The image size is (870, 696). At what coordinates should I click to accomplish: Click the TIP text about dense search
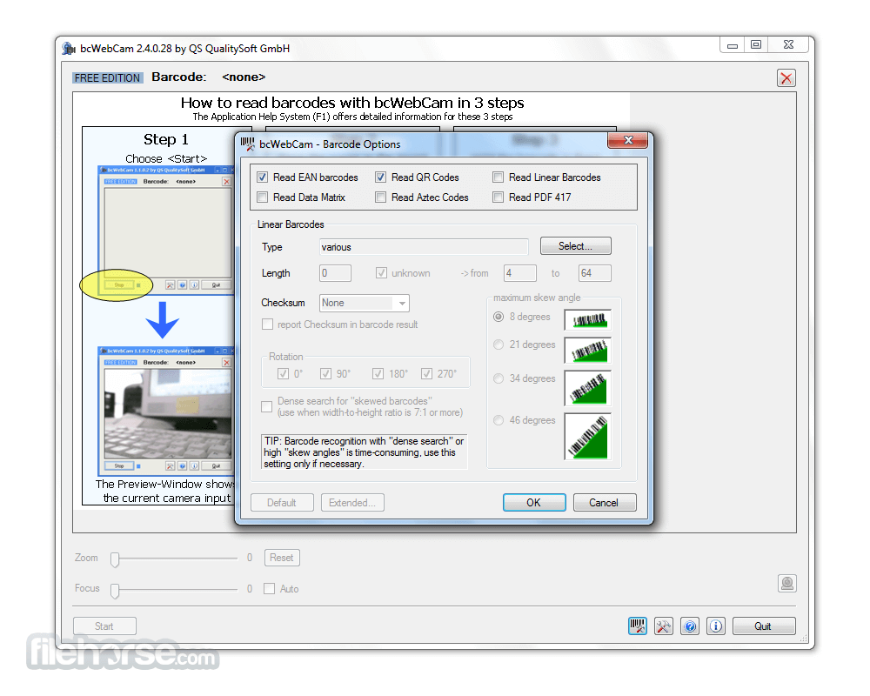tap(364, 452)
